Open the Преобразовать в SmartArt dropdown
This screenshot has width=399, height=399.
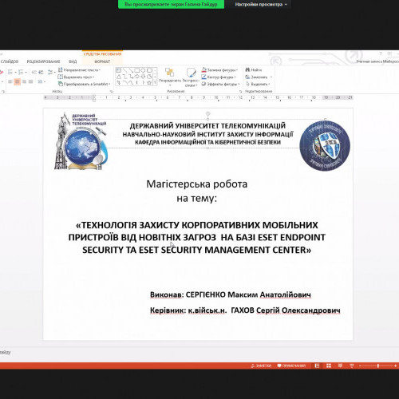tap(84, 84)
